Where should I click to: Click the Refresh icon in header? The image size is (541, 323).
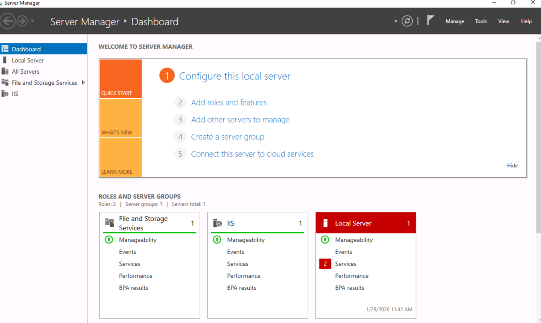click(x=407, y=21)
